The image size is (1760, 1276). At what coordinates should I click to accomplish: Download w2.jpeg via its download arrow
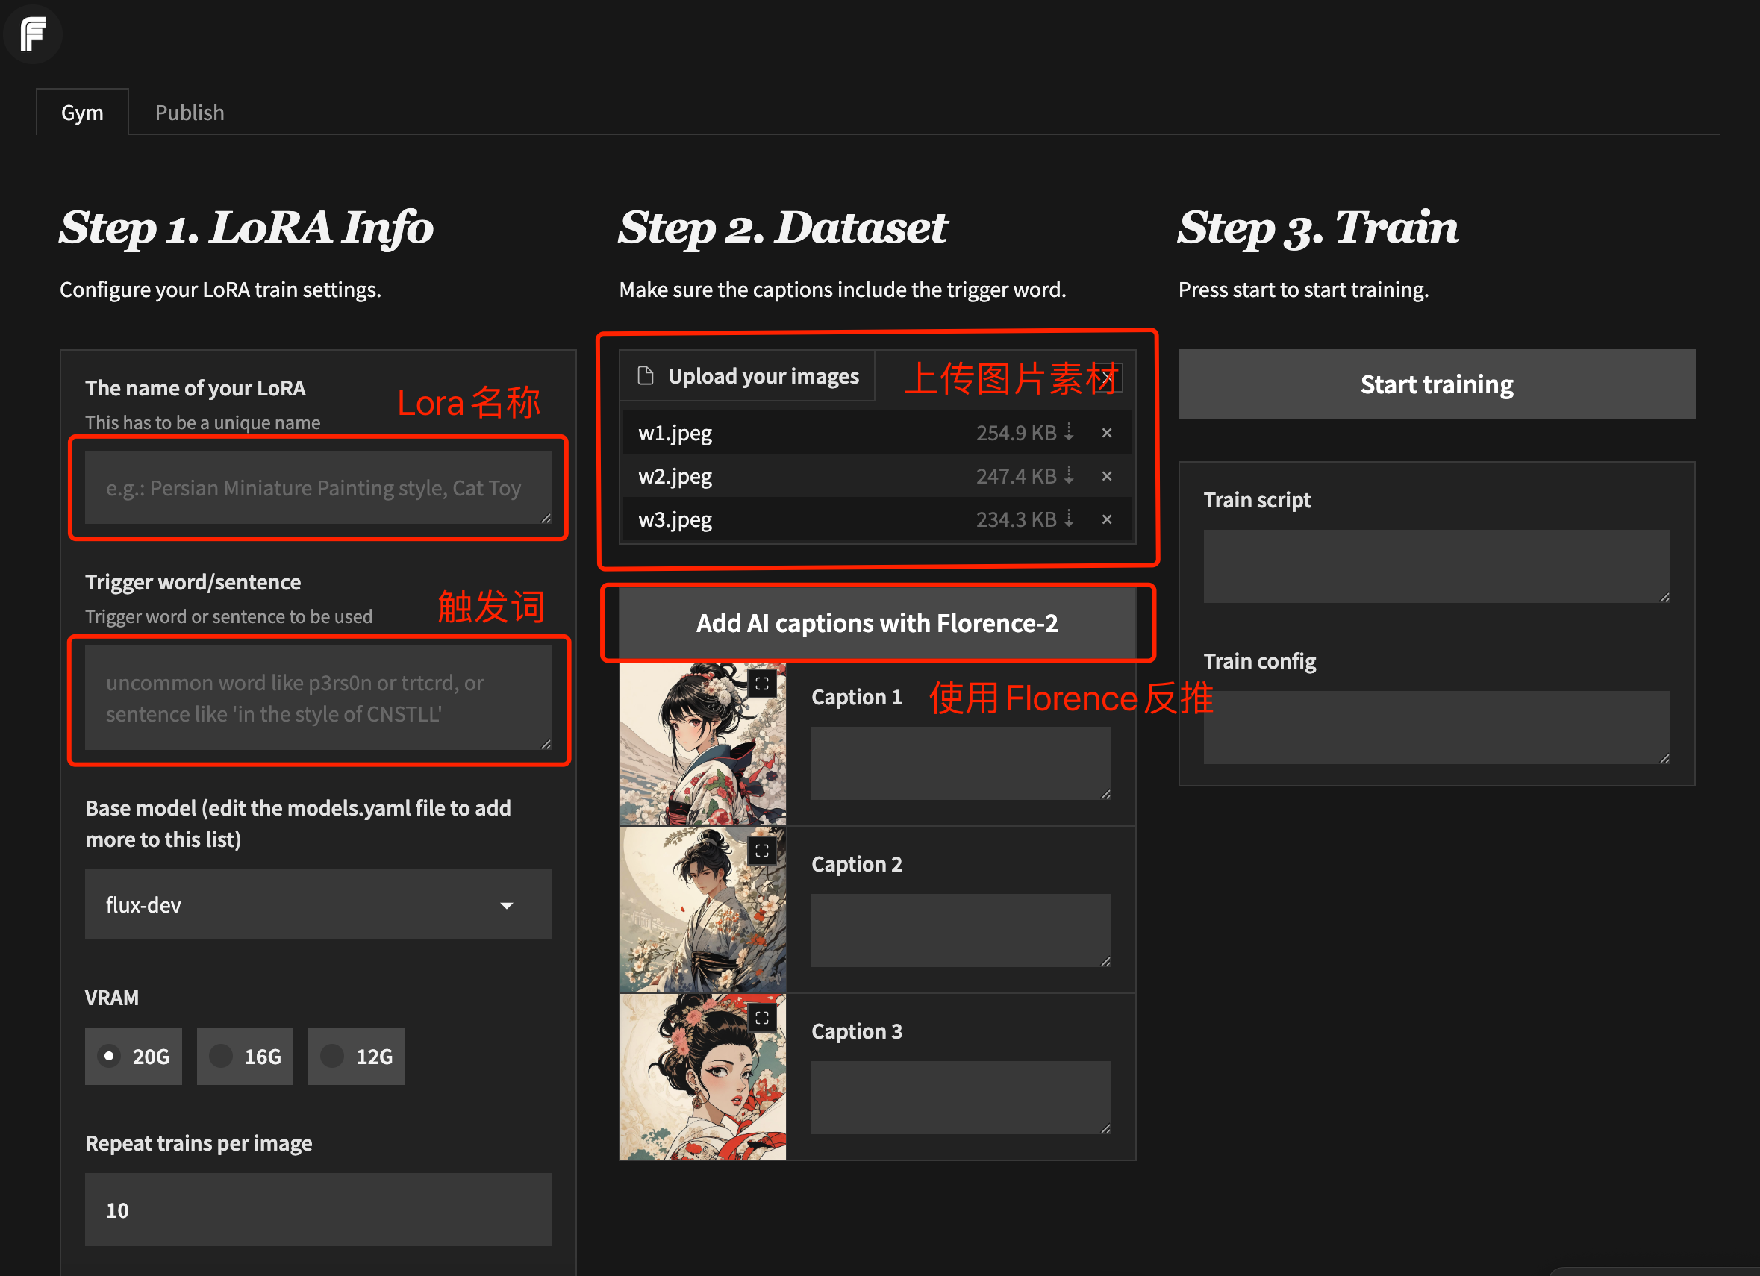[1070, 475]
